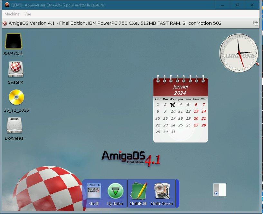263x214 pixels.
Task: Click the Sam weekday header on calendar
Action: click(x=196, y=99)
